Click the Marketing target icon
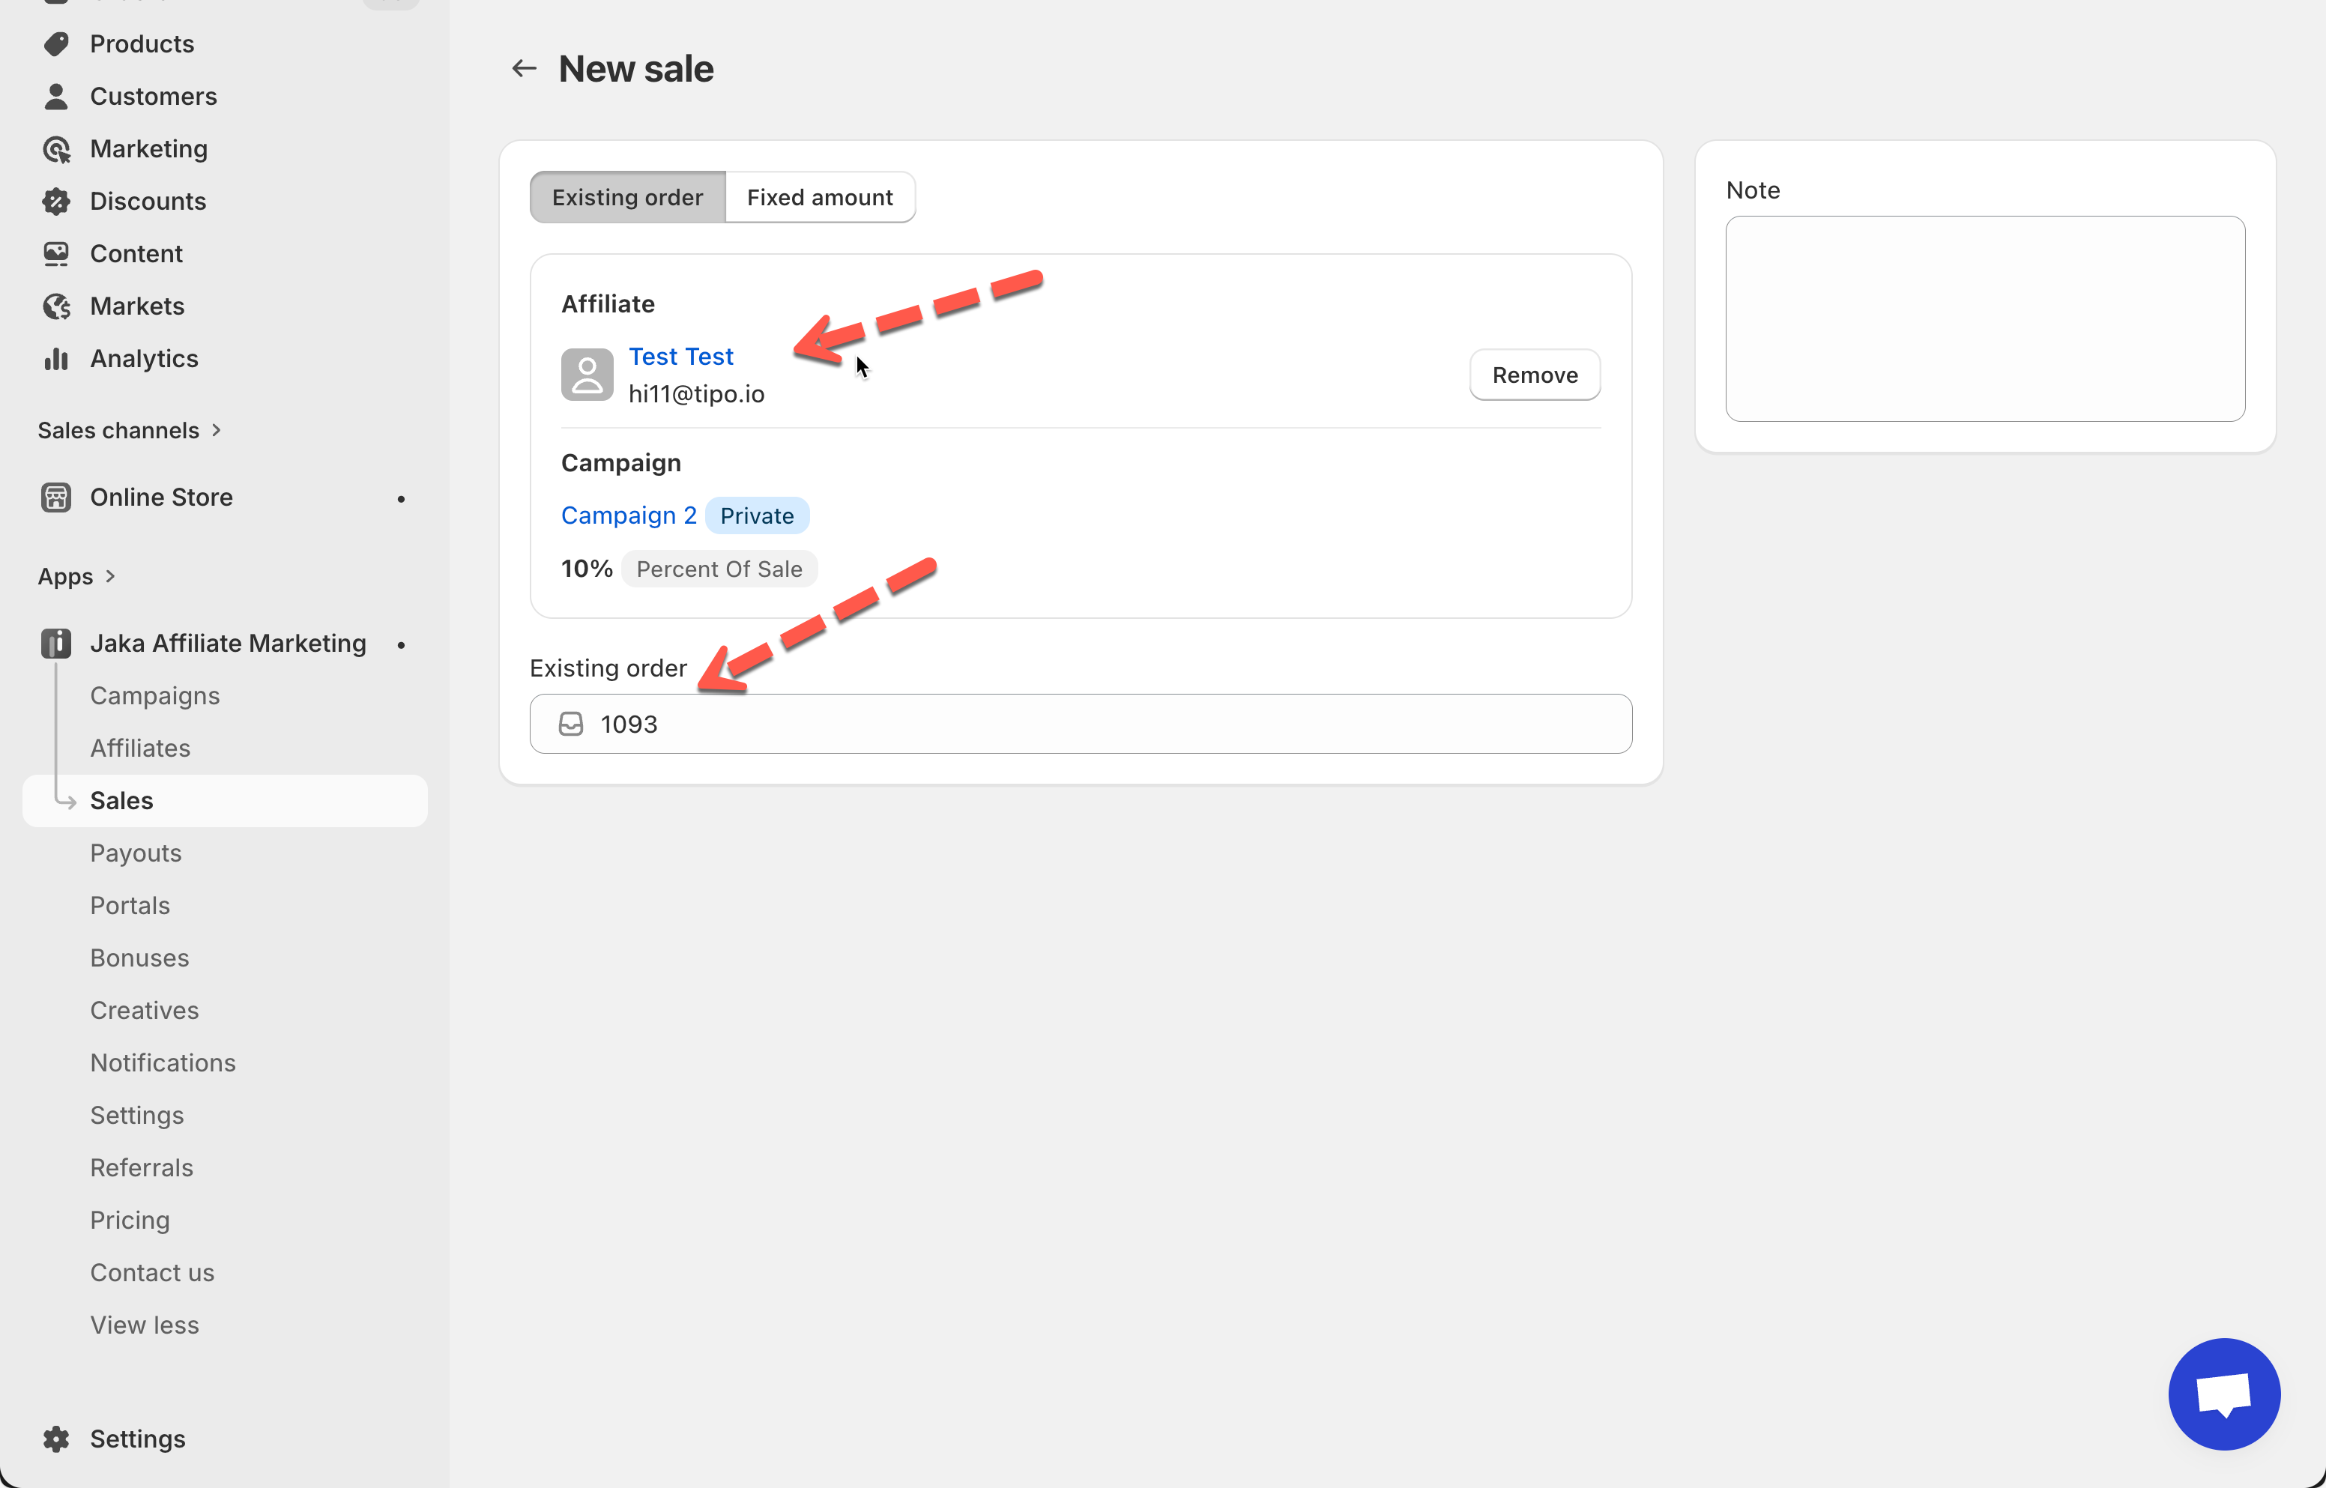The height and width of the screenshot is (1488, 2326). point(56,149)
